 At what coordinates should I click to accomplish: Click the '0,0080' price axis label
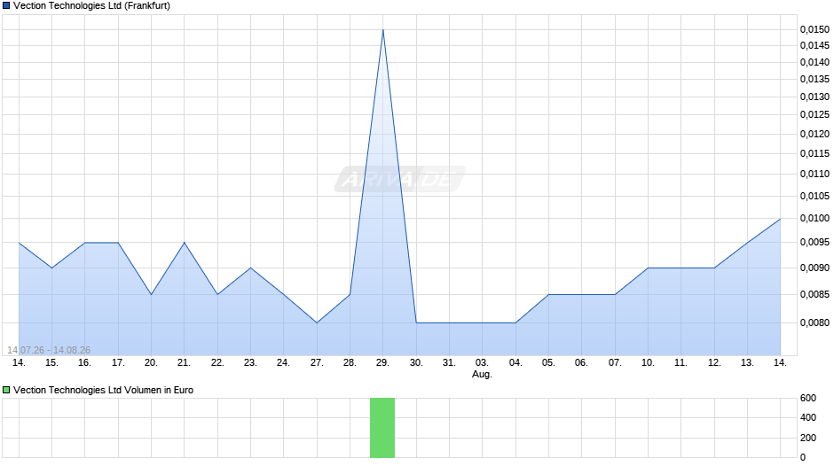pyautogui.click(x=814, y=322)
